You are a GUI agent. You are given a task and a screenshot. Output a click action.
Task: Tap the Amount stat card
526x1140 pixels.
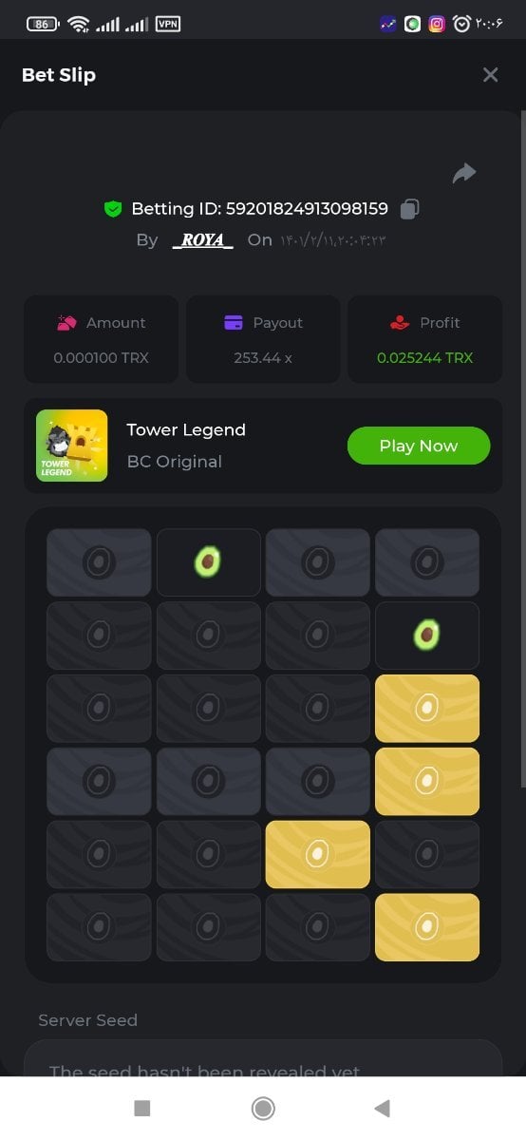101,339
